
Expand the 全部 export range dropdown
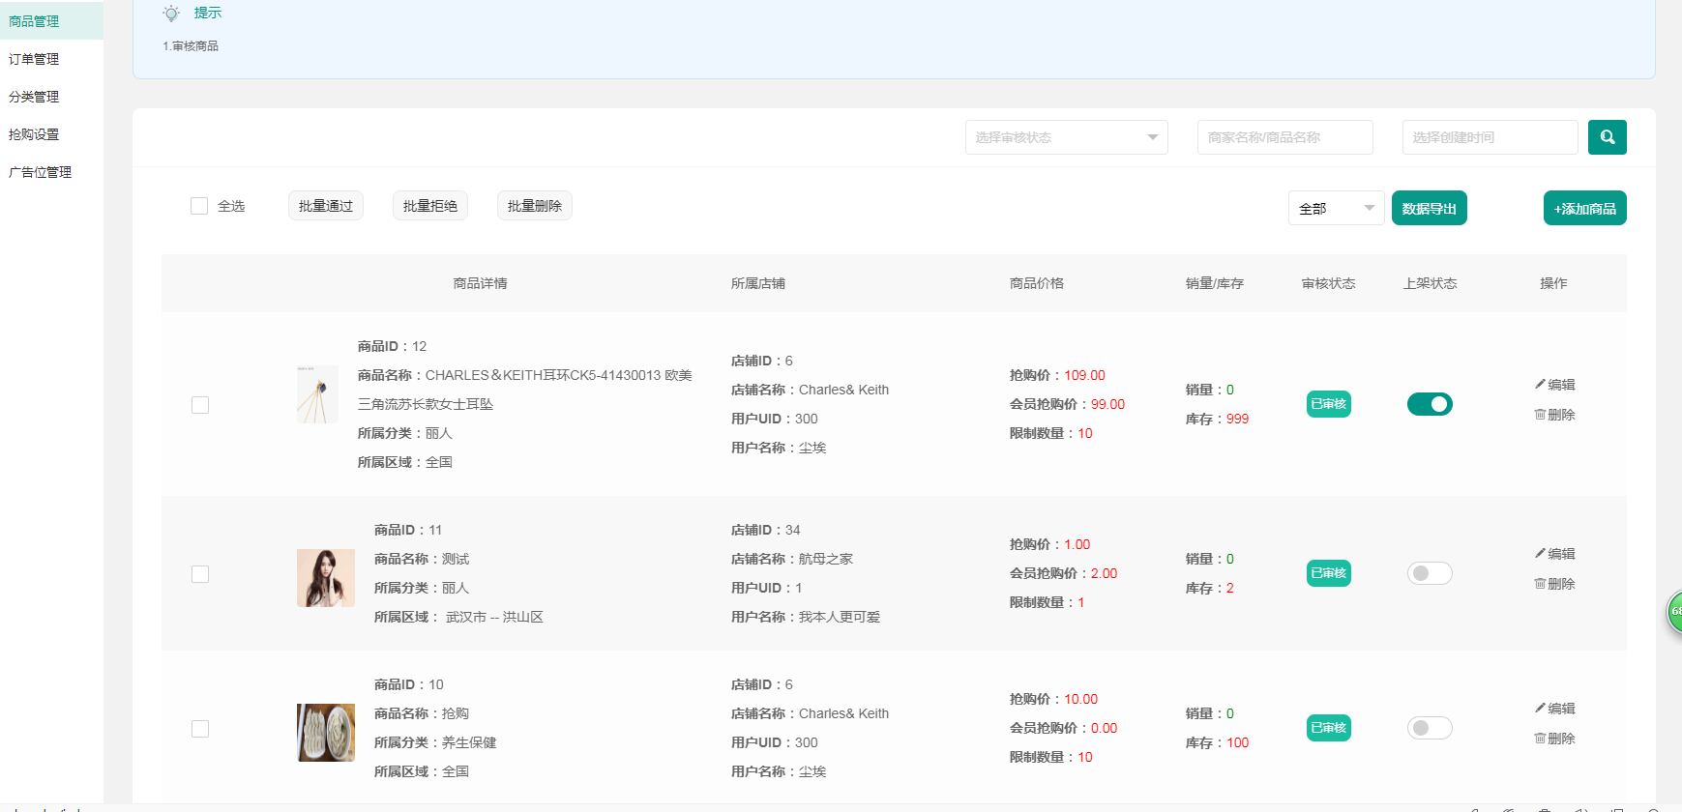point(1336,209)
